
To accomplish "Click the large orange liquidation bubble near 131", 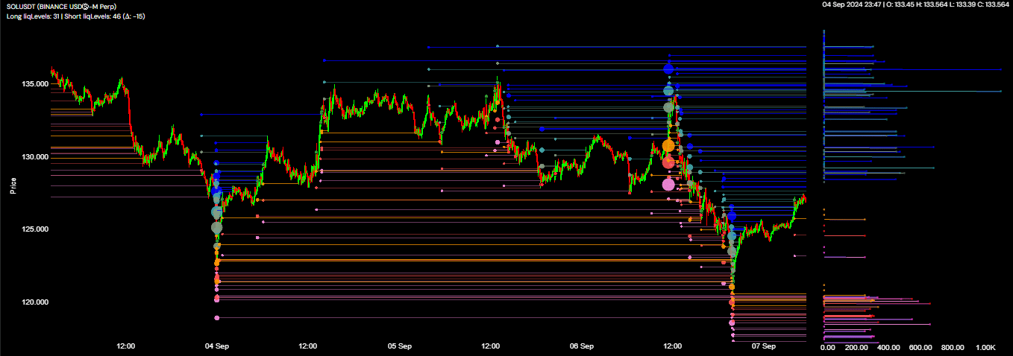I will (668, 146).
